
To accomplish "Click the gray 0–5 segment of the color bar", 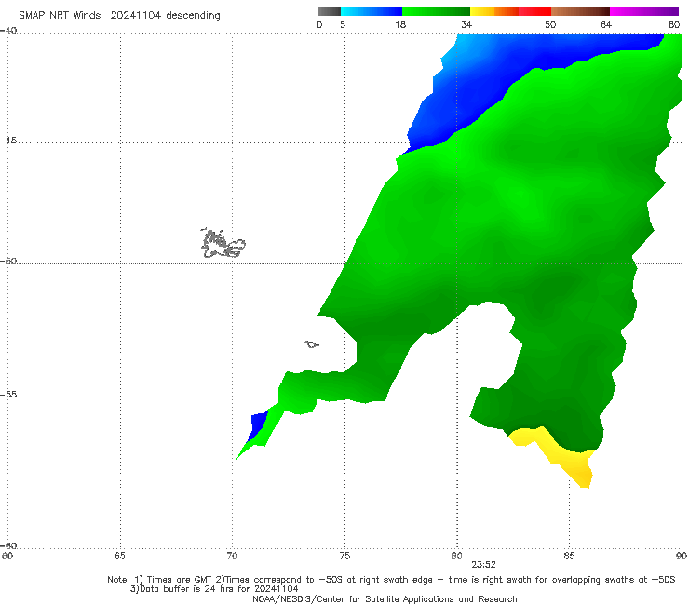I will coord(329,11).
